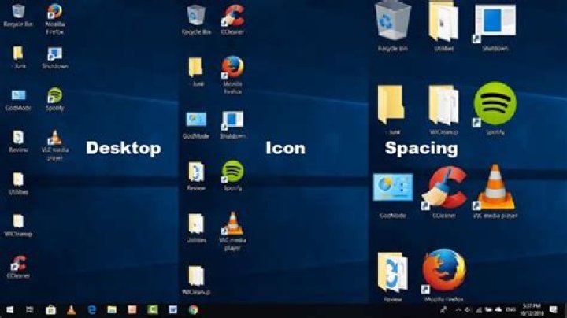
Task: Select the WiCleanup folder in the medium-icon panel
Action: point(196,280)
